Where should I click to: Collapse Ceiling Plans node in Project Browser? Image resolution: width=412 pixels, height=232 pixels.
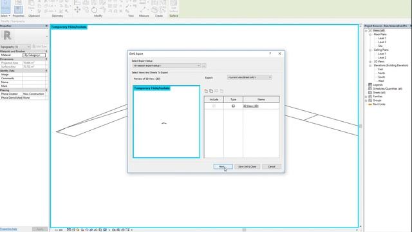tap(370, 50)
